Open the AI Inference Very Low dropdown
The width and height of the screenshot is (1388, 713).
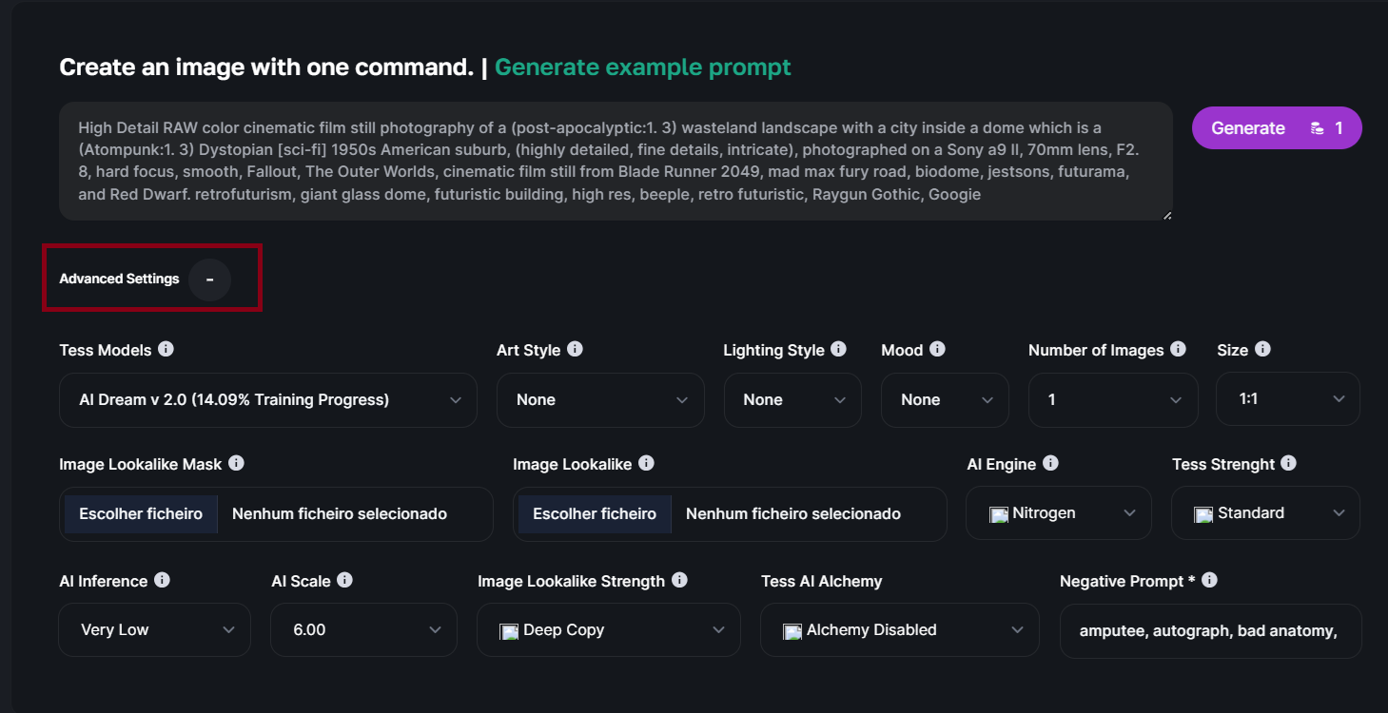(x=154, y=629)
